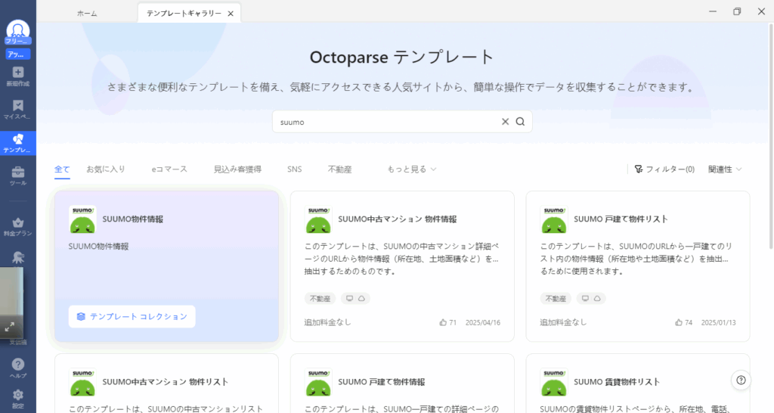
Task: Click the SUUMO物件情報 card logo
Action: (82, 219)
